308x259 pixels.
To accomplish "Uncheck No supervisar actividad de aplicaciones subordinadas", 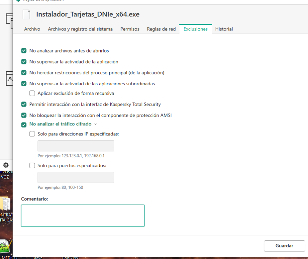I will click(x=24, y=84).
